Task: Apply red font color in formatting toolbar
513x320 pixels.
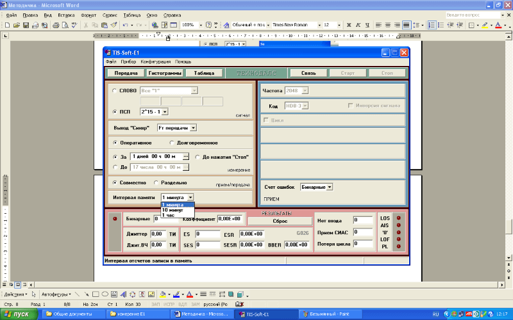Action: tap(498, 25)
